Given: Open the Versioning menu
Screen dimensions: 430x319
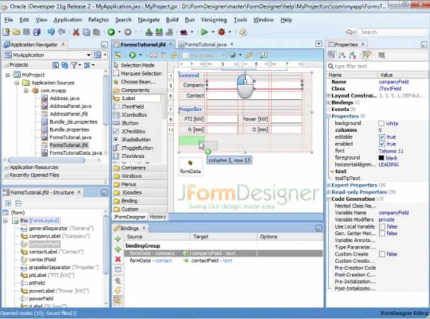Looking at the screenshot, I should point(213,20).
